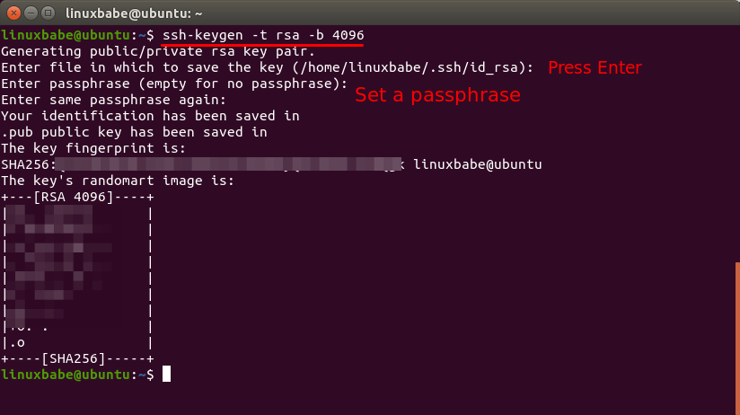Click the Enter same passphrase again line

(113, 100)
